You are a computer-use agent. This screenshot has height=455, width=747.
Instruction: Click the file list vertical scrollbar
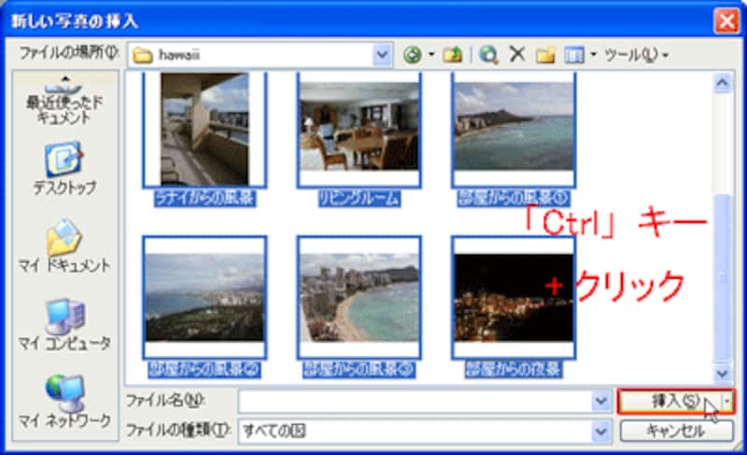pos(721,224)
